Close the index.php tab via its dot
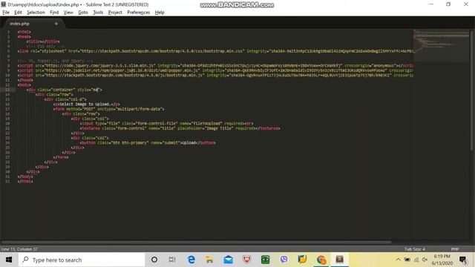This screenshot has height=267, width=475. (56, 24)
